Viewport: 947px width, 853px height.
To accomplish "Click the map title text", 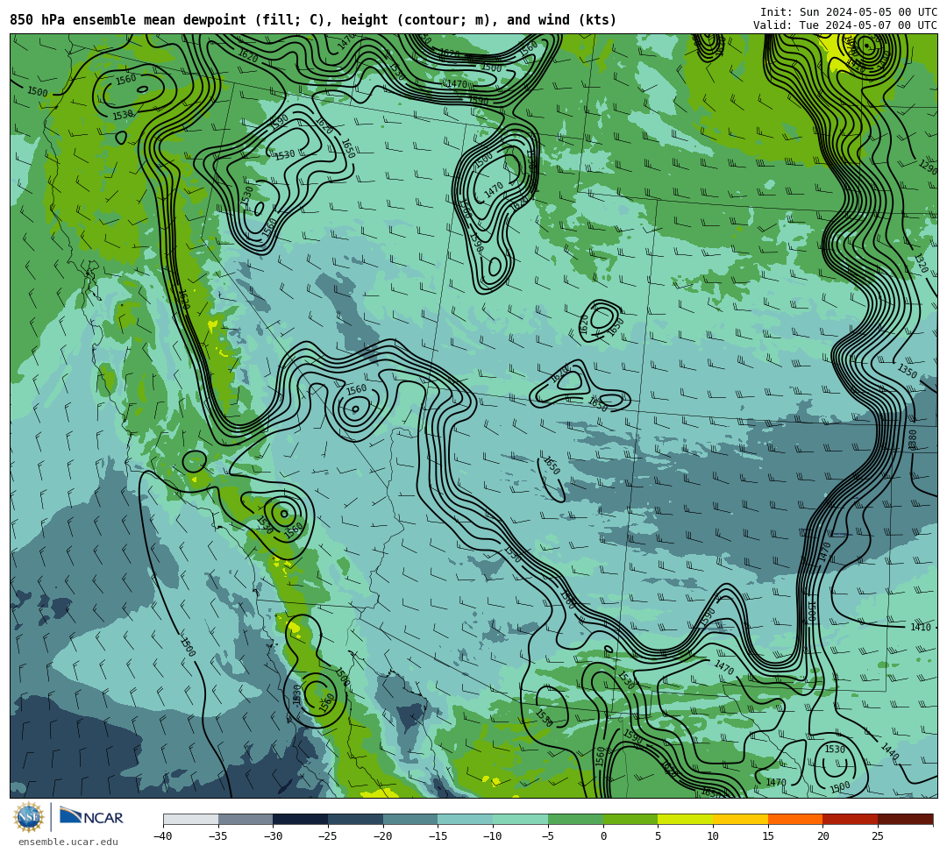I will pos(313,20).
